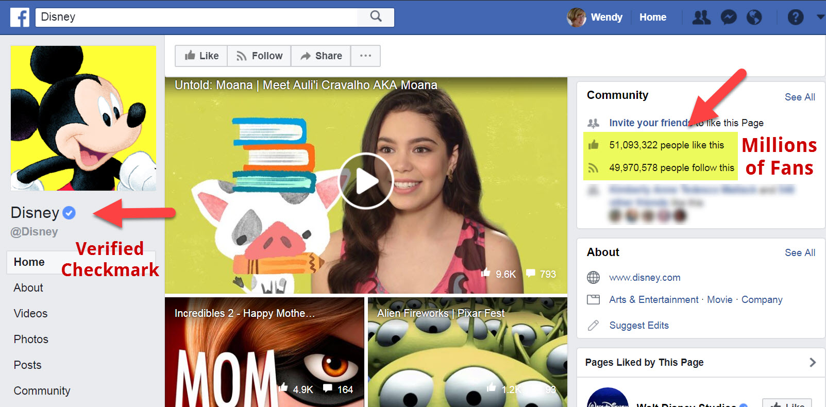826x407 pixels.
Task: Open the Quick Help question icon
Action: (x=796, y=18)
